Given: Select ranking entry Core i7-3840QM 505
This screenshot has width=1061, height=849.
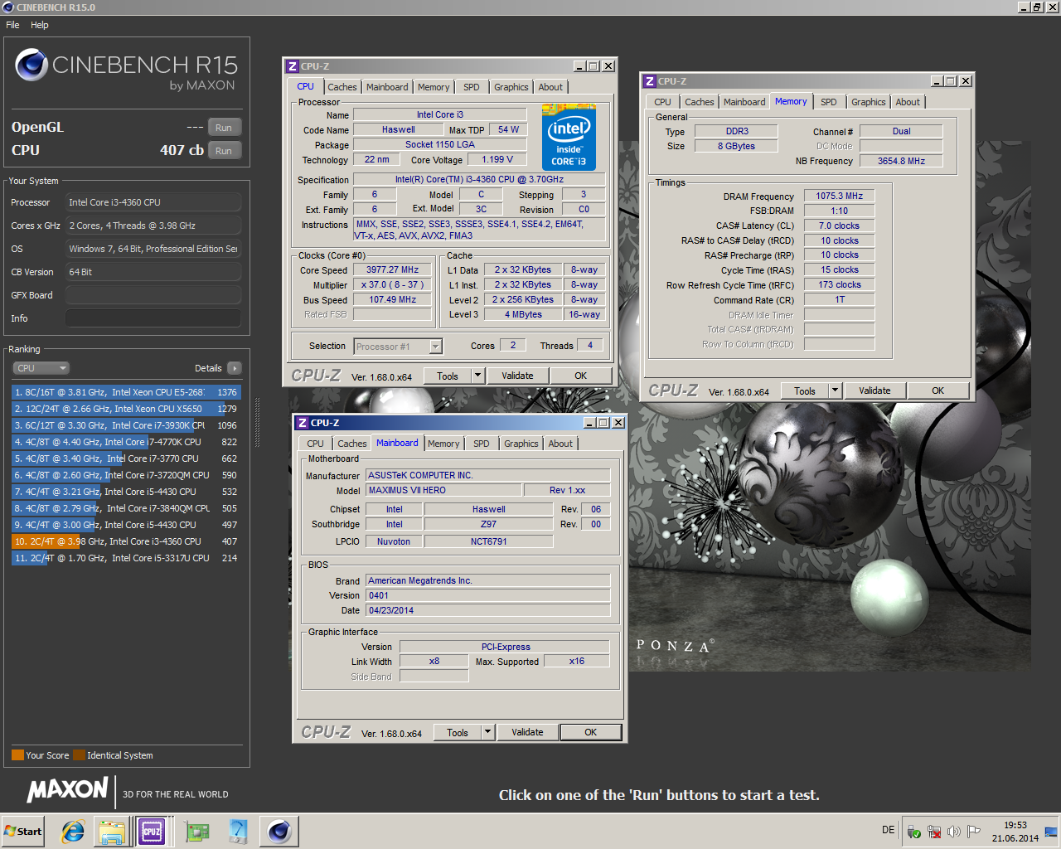Looking at the screenshot, I should [x=126, y=508].
